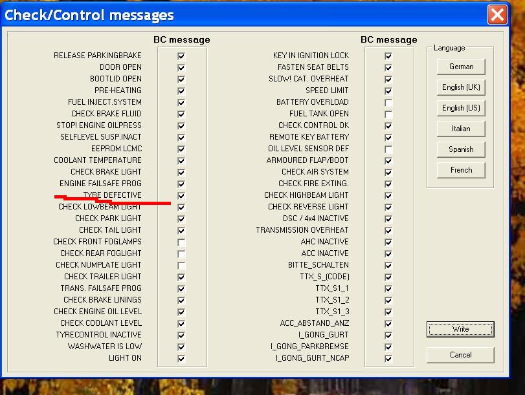Toggle TYRECONTROL INACTIVE checkbox
Viewport: 525px width, 395px height.
[x=181, y=335]
